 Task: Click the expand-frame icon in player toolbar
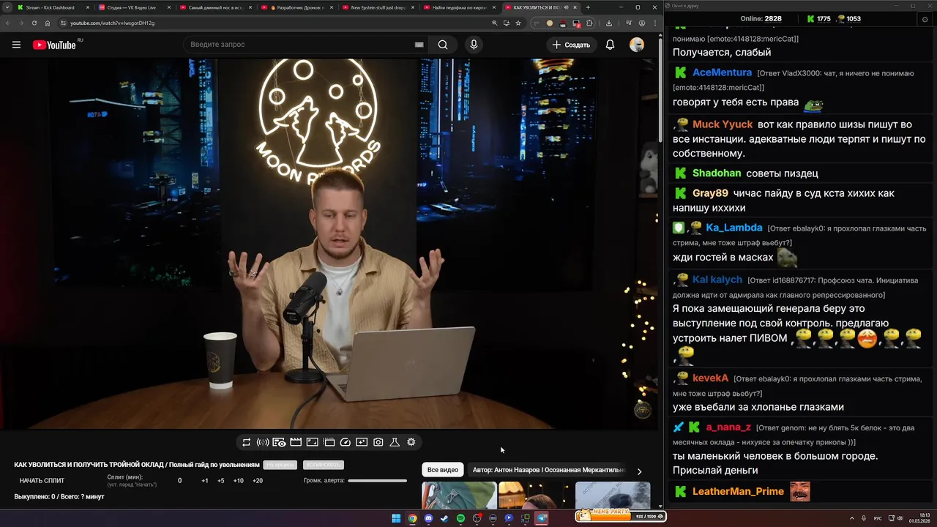(x=312, y=442)
